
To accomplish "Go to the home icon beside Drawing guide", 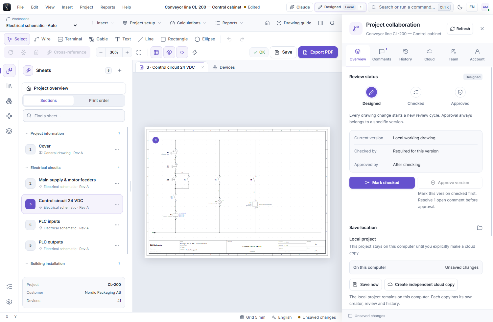I will coord(267,23).
